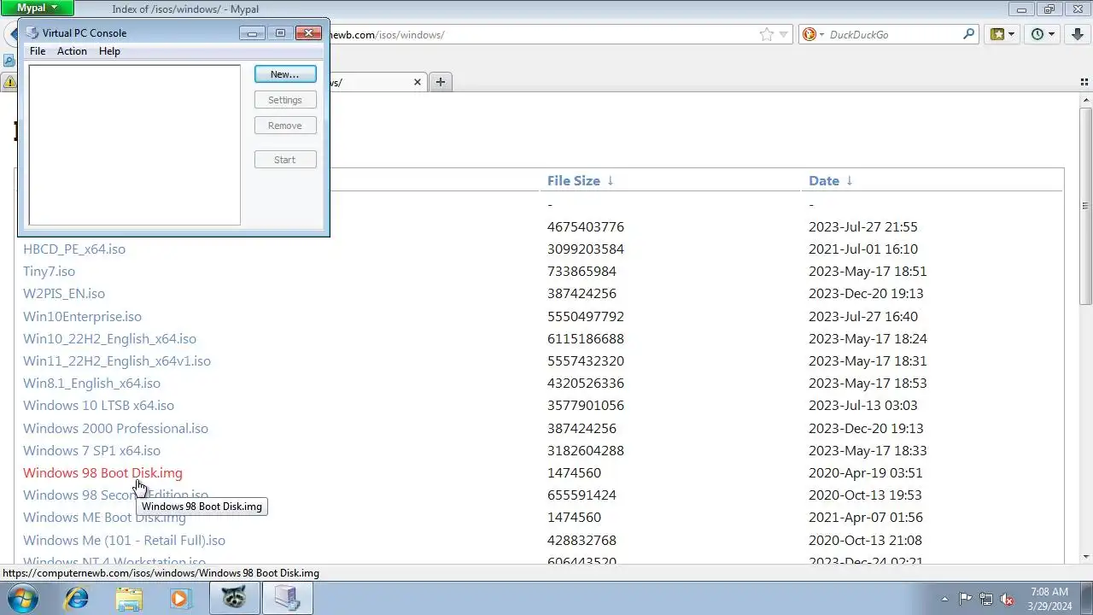This screenshot has height=615, width=1093.
Task: Show hidden tray icons arrow
Action: pos(944,600)
